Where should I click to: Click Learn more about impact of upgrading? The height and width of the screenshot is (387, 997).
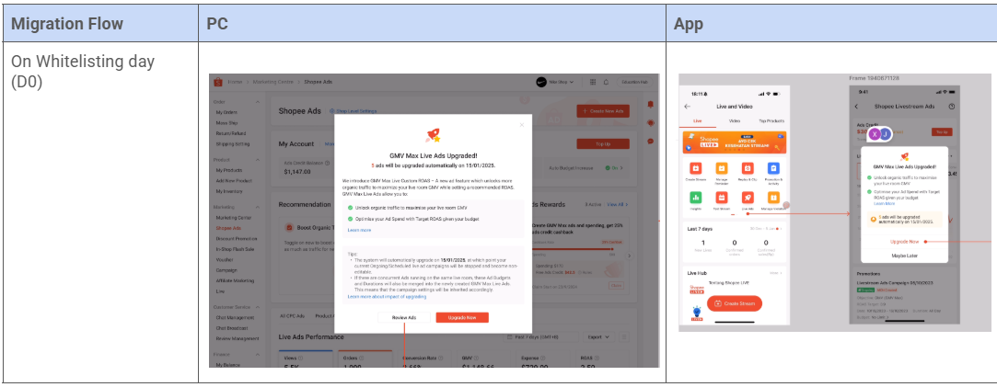coord(387,296)
